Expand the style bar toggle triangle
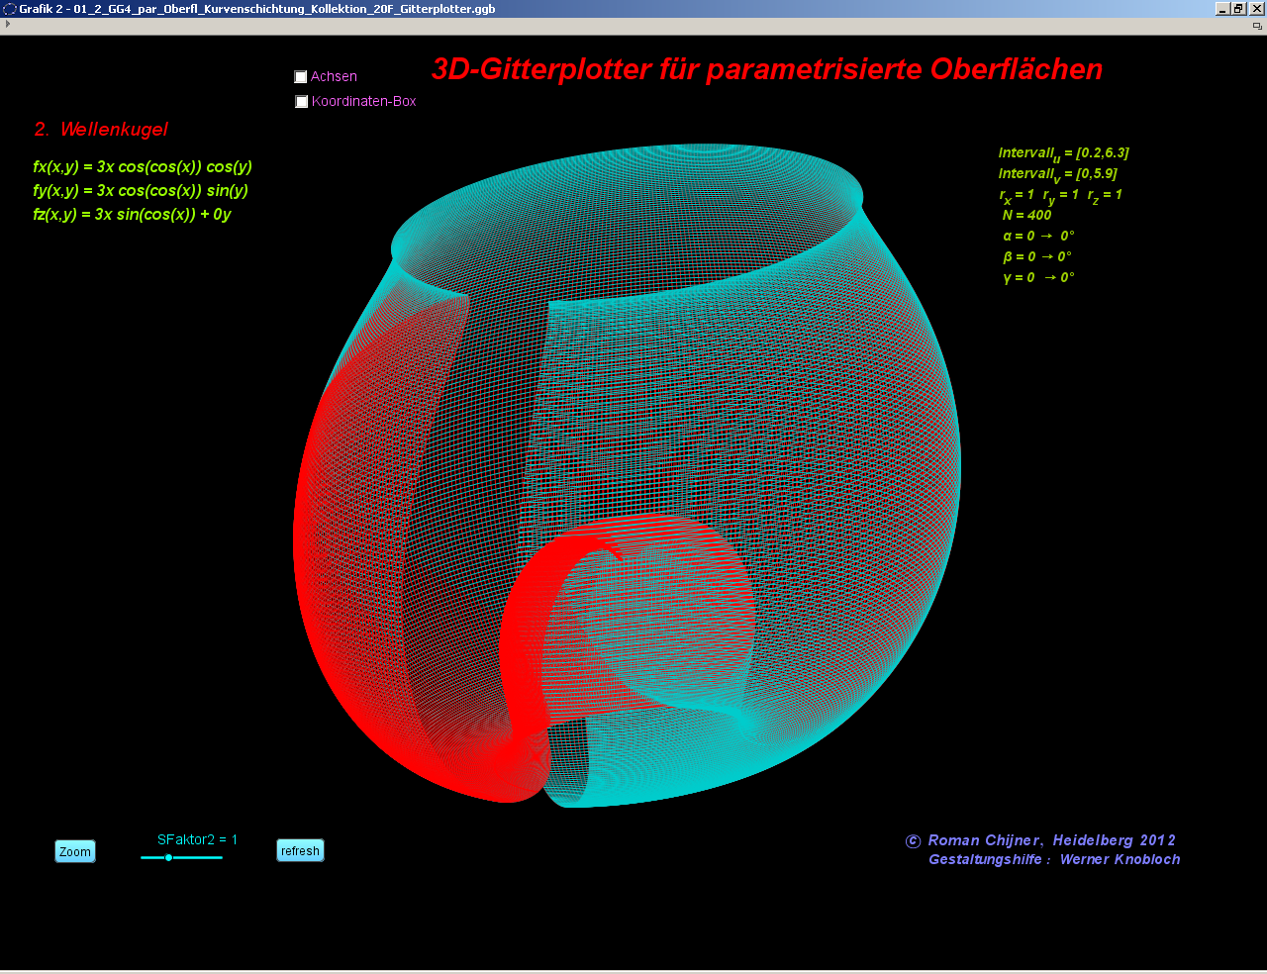Image resolution: width=1267 pixels, height=974 pixels. tap(8, 24)
